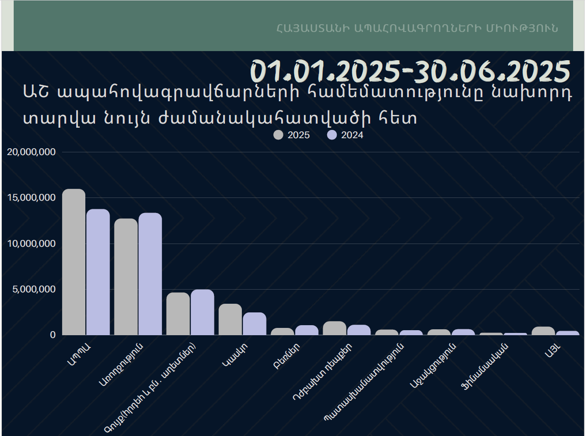Select the Աջակցություն category label
This screenshot has width=585, height=436.
pos(433,366)
